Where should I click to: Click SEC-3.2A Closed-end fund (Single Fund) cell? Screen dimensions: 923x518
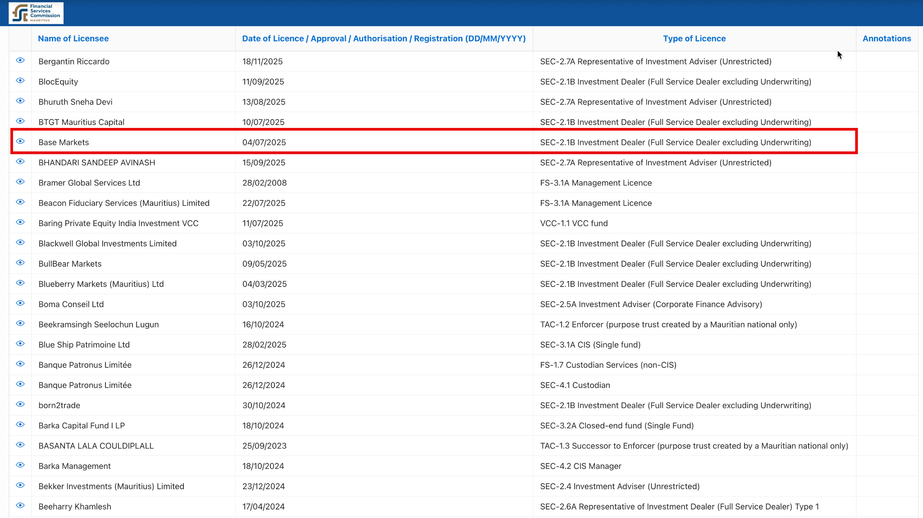click(x=695, y=426)
